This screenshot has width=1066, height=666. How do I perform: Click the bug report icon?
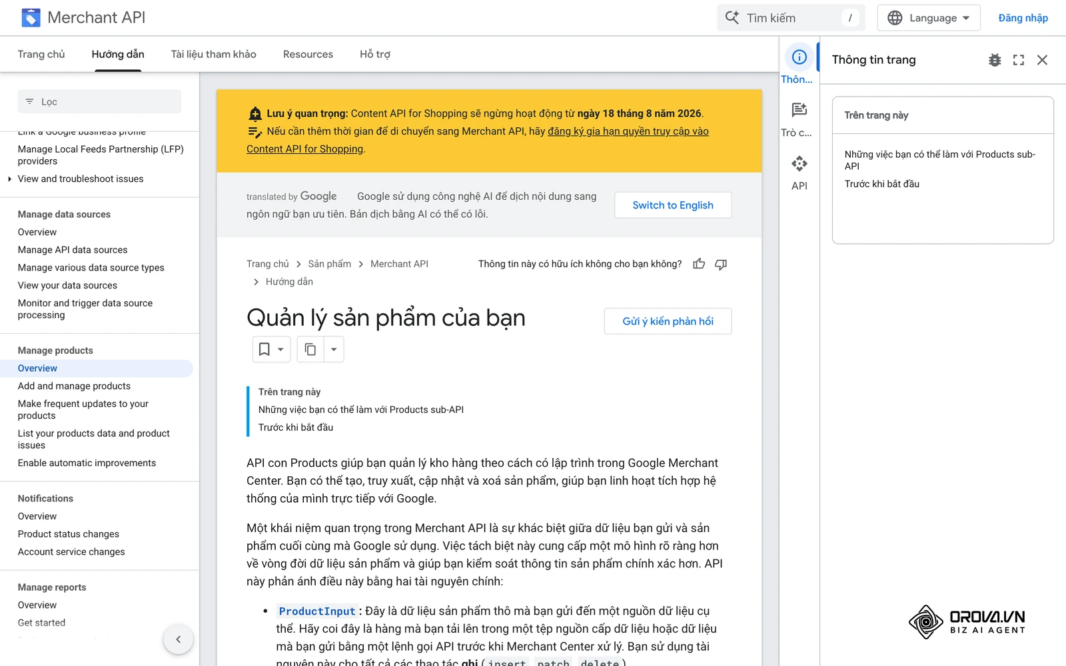click(x=995, y=60)
